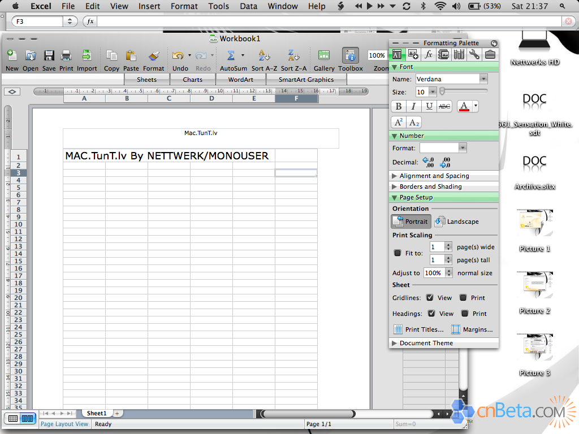
Task: Select the Formula Builder palette tab icon
Action: 429,55
